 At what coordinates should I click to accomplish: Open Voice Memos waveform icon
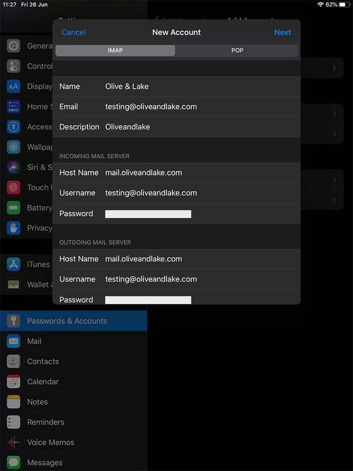click(13, 442)
